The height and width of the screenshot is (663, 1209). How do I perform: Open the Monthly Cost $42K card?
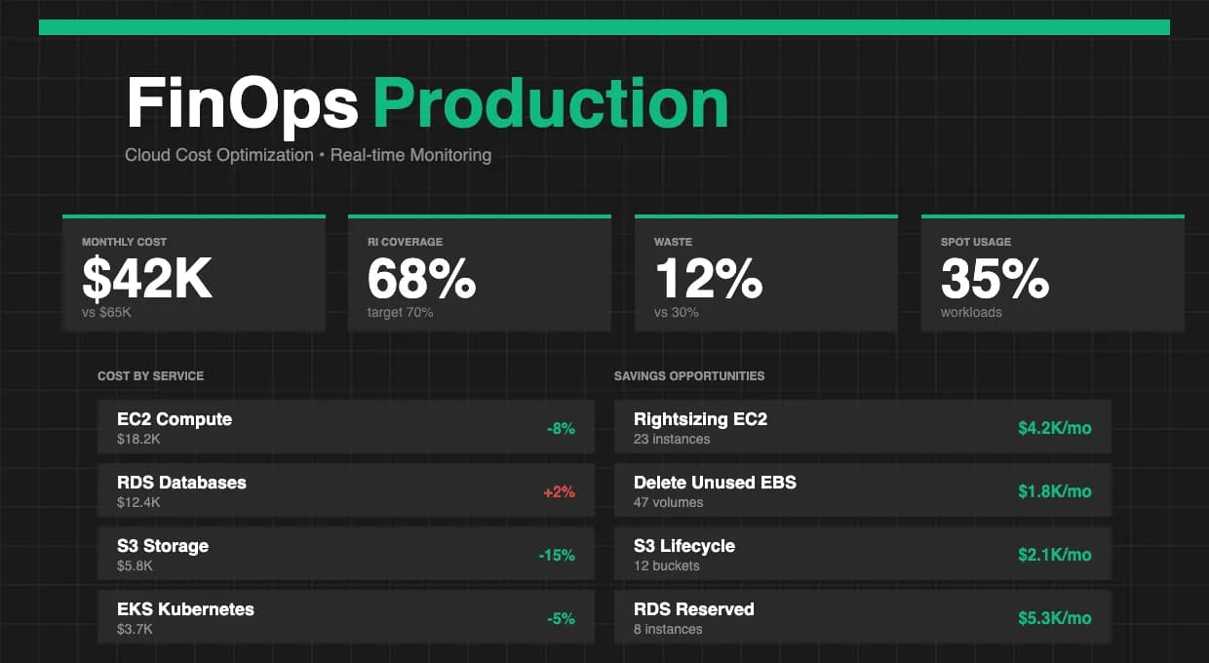(194, 273)
